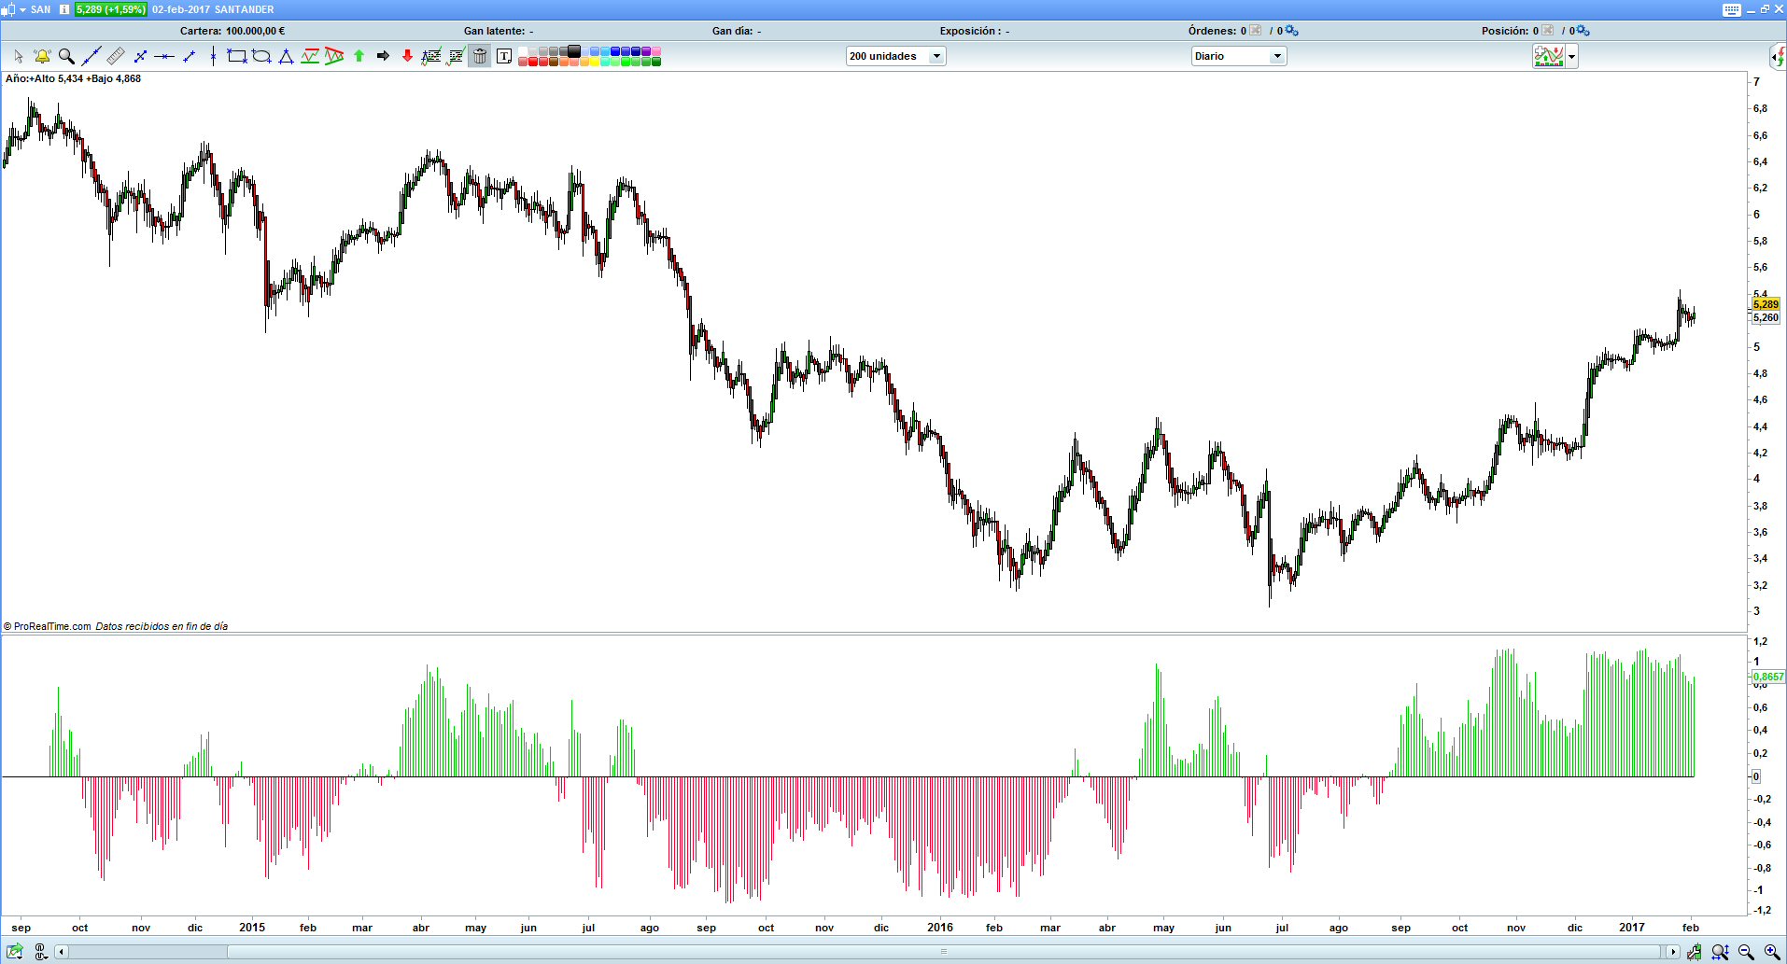Select the text annotation tool

(504, 57)
